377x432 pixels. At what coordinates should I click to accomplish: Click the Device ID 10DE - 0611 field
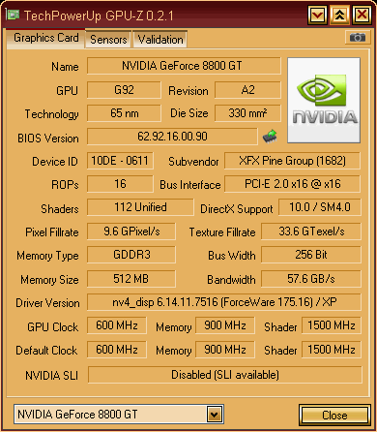click(x=120, y=161)
